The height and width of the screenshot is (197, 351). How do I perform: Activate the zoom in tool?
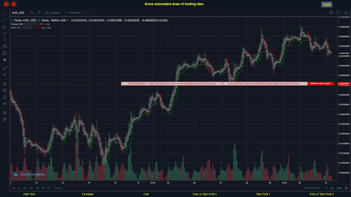point(5,75)
